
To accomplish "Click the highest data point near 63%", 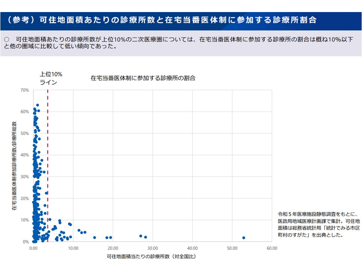I will point(37,105).
